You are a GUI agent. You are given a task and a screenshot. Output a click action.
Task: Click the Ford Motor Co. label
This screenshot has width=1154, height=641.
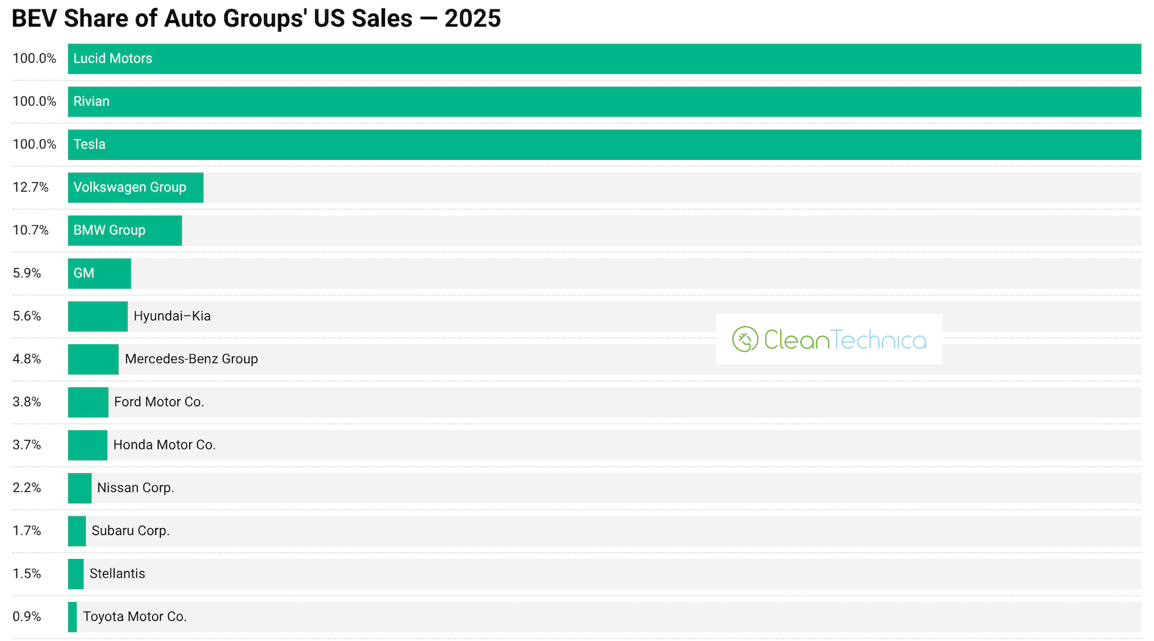coord(159,402)
